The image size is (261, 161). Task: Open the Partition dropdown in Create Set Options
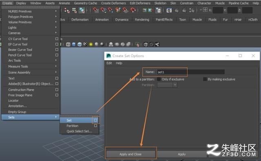(x=167, y=85)
